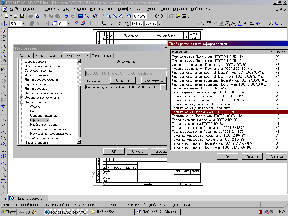This screenshot has height=216, width=288.
Task: Select the section line A-arrow tool
Action: click(246, 23)
